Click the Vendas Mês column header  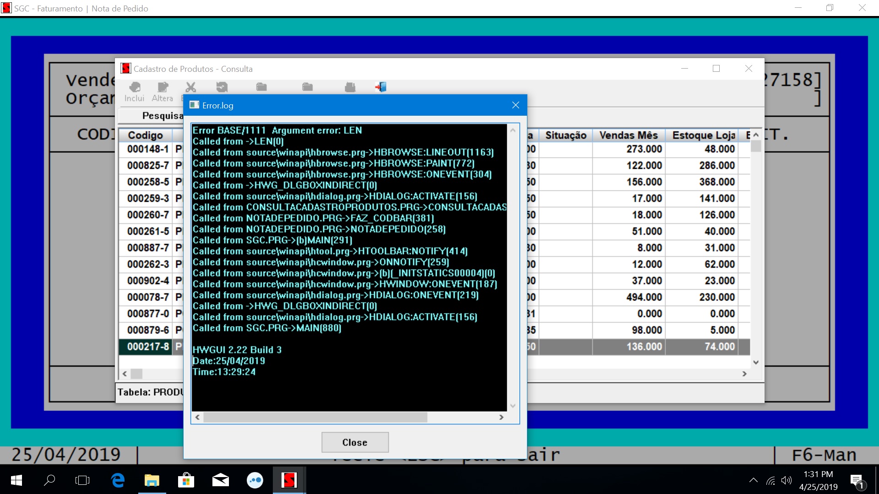[629, 135]
